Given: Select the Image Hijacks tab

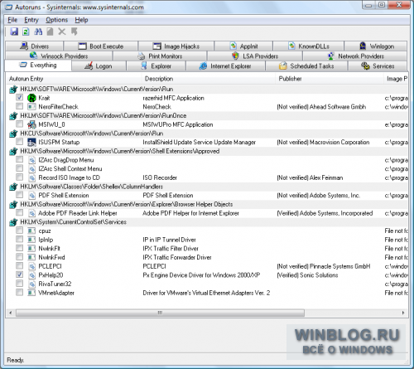Looking at the screenshot, I should pos(176,46).
